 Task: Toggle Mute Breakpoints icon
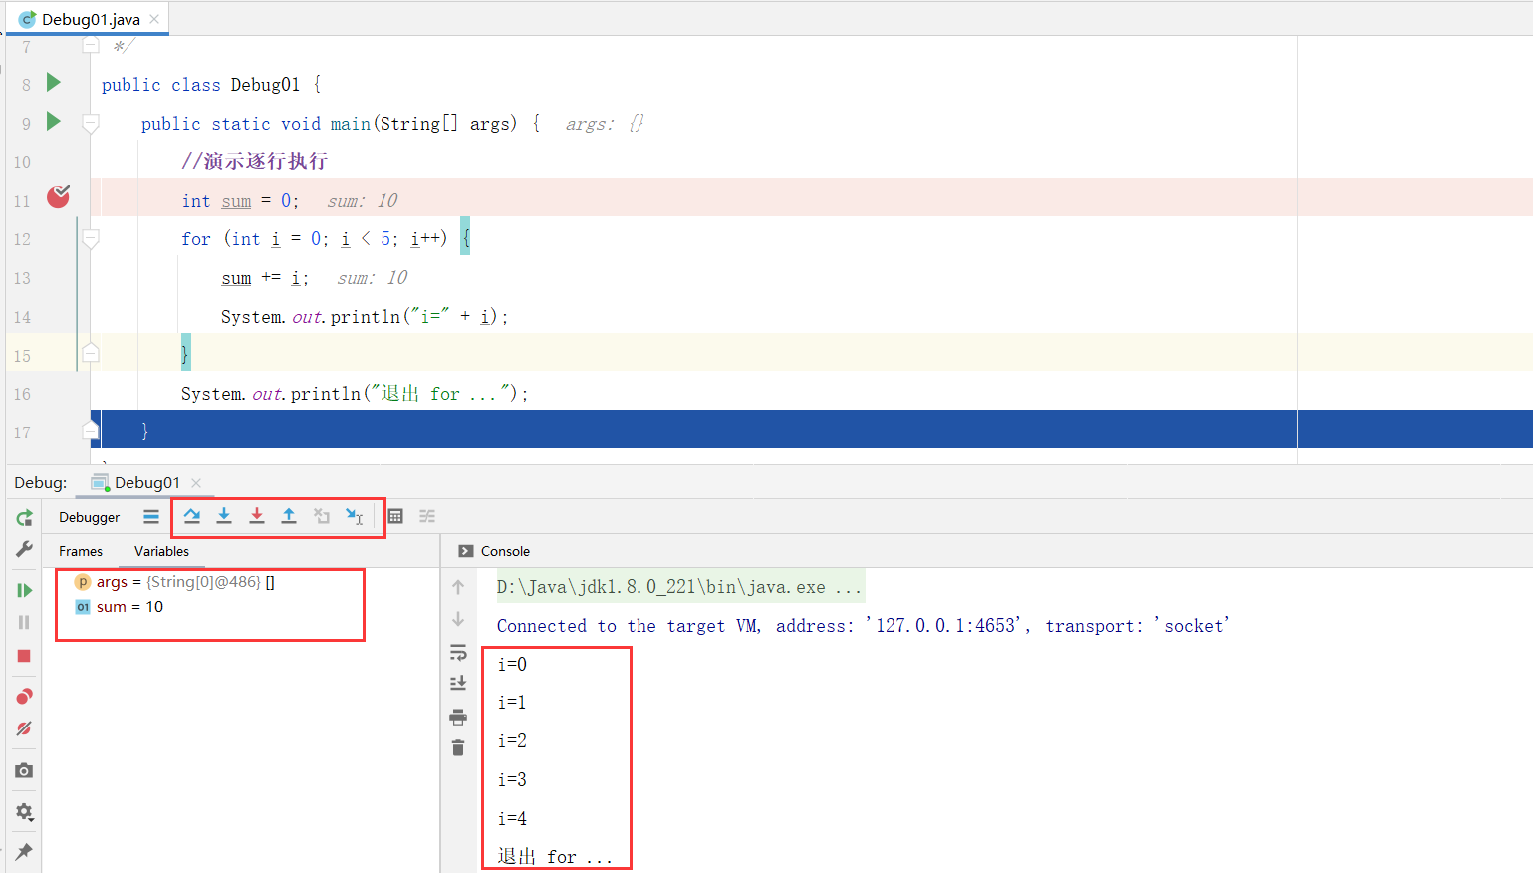[x=24, y=728]
